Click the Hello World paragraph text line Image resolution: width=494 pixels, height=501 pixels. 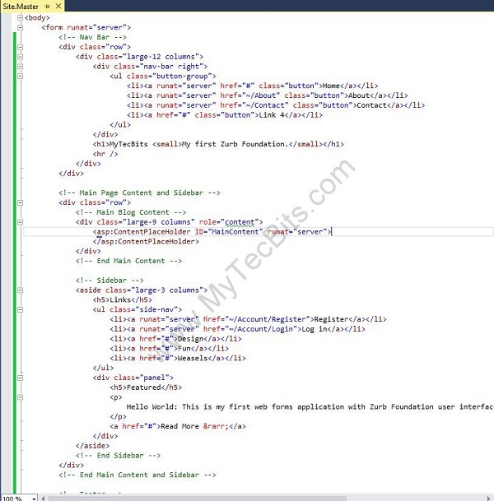[x=310, y=406]
